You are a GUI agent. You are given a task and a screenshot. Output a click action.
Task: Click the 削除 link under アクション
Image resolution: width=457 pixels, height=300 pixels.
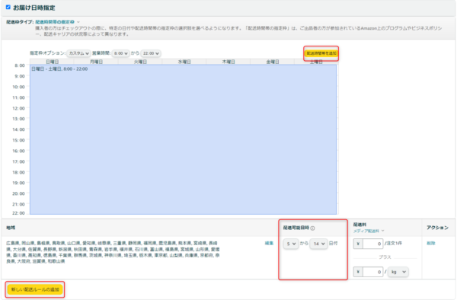point(431,243)
